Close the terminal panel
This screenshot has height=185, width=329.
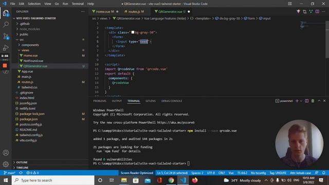[324, 101]
